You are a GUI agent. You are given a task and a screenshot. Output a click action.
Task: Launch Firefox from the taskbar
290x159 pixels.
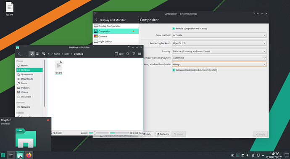29,155
